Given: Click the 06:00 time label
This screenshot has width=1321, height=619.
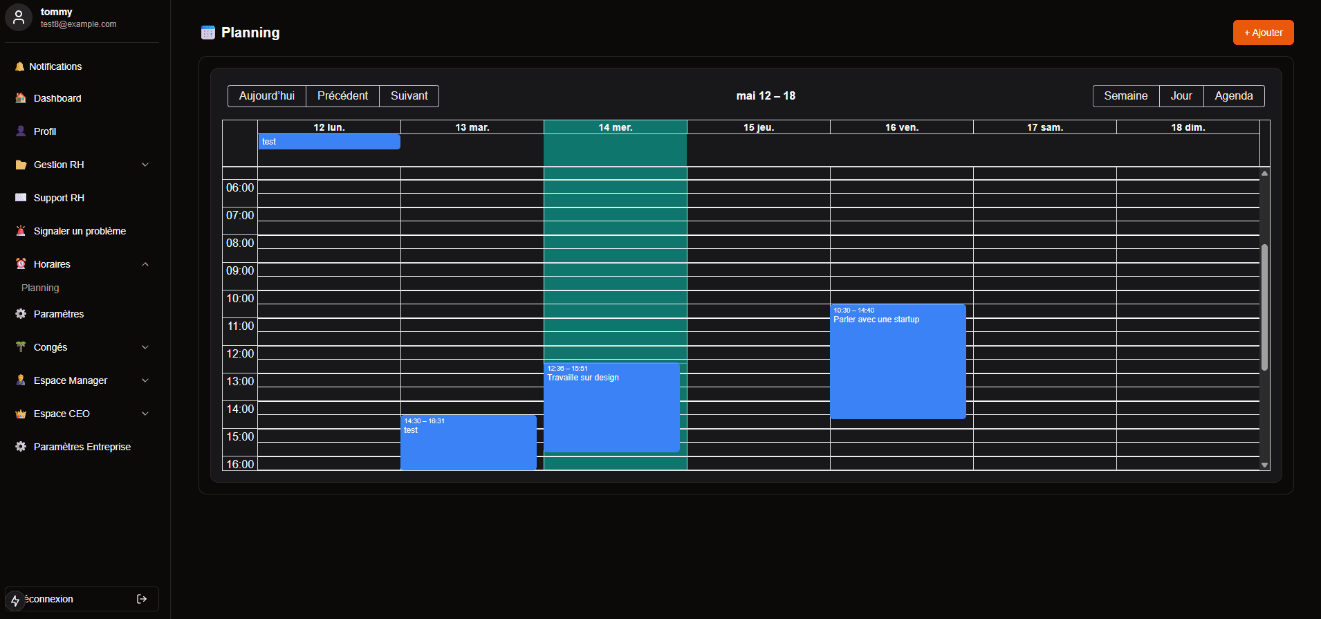Looking at the screenshot, I should pyautogui.click(x=240, y=188).
